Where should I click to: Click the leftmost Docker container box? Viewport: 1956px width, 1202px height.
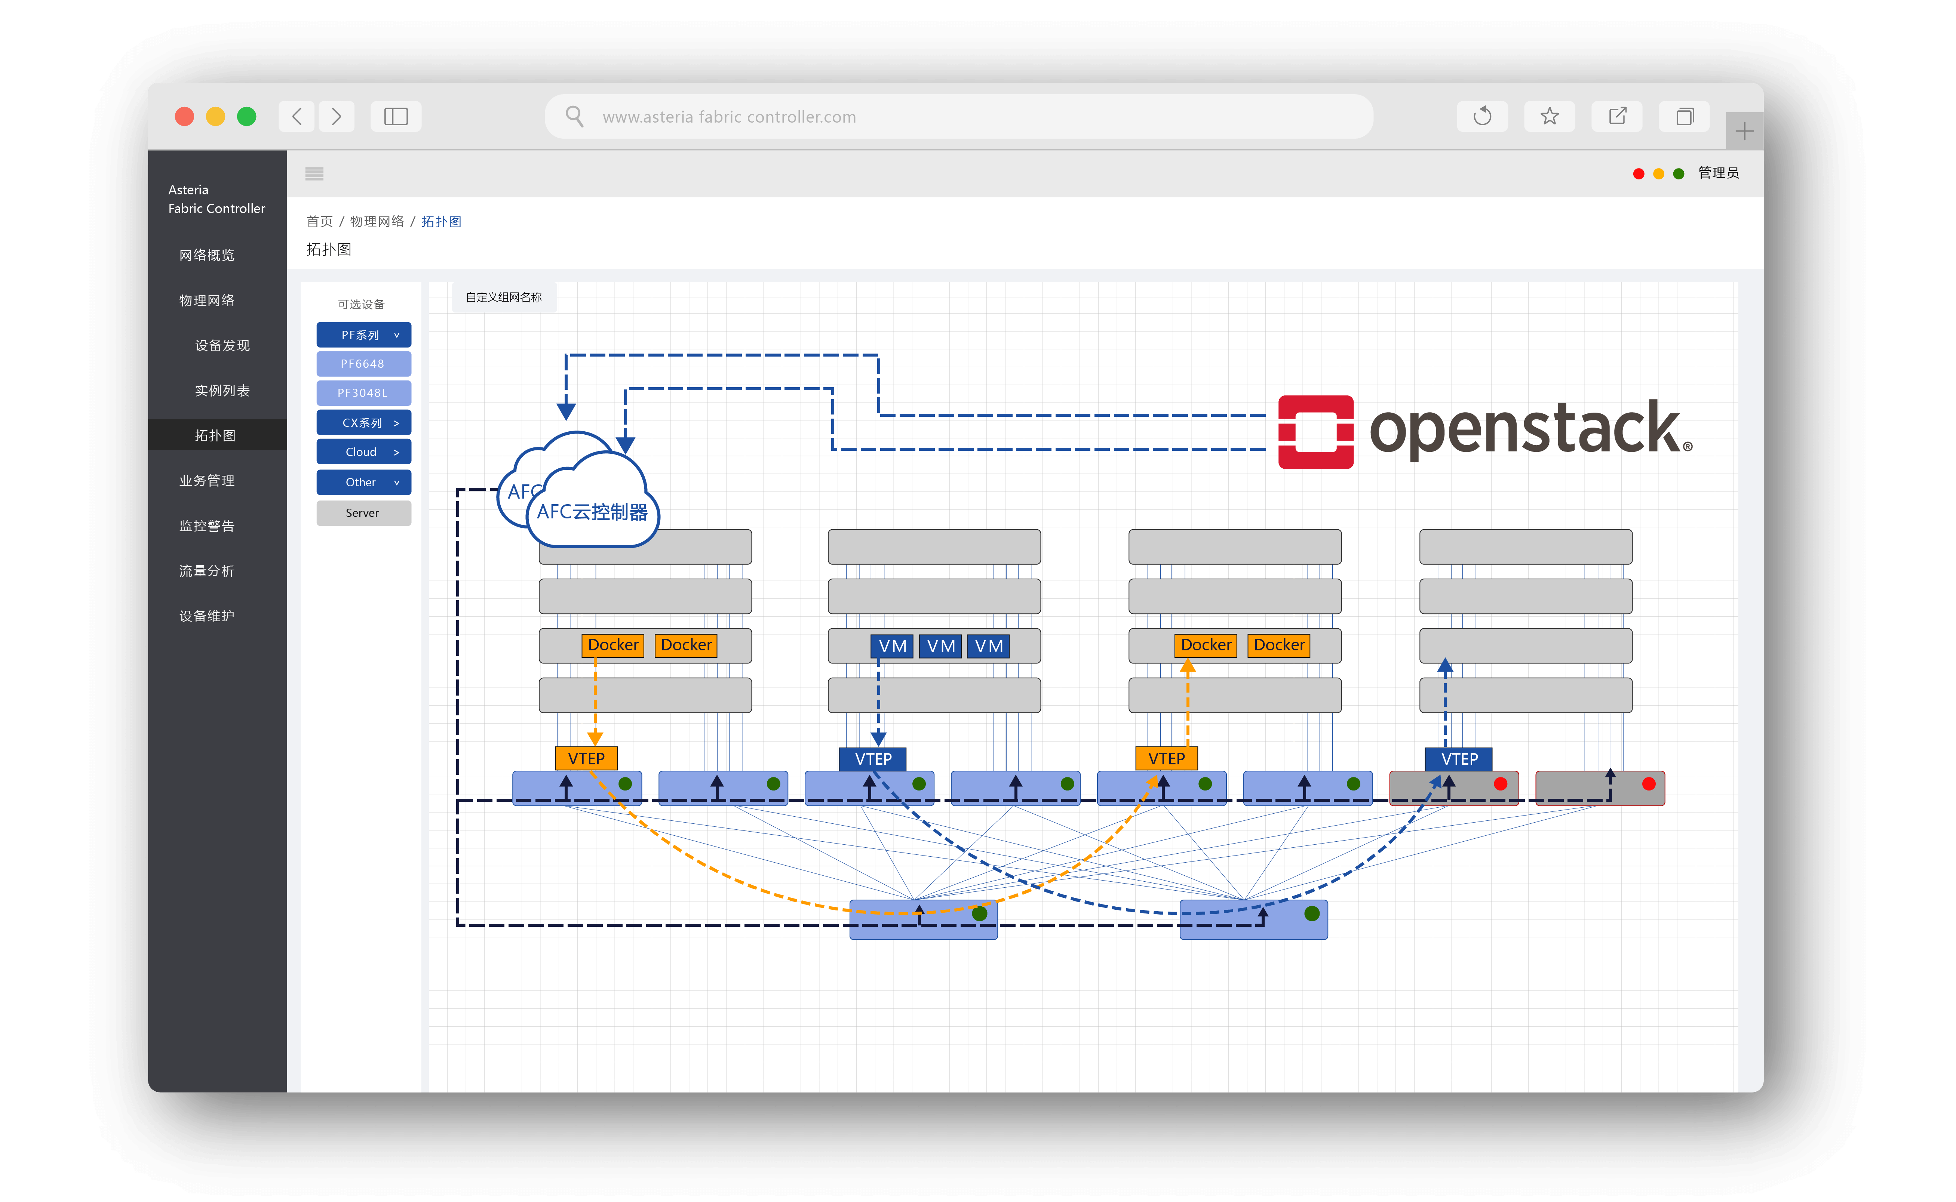(613, 645)
